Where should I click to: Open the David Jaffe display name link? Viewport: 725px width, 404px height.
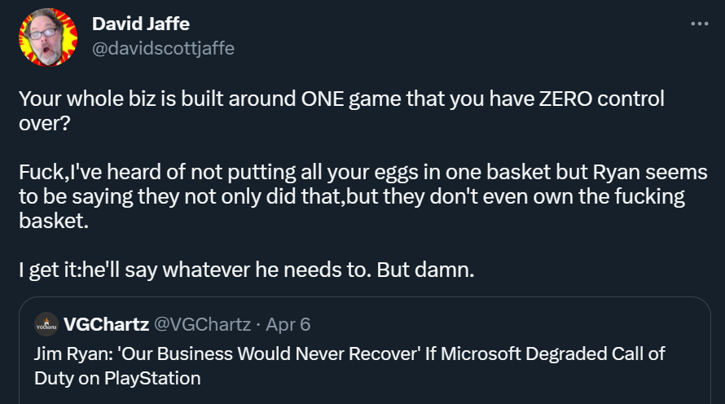tap(139, 25)
